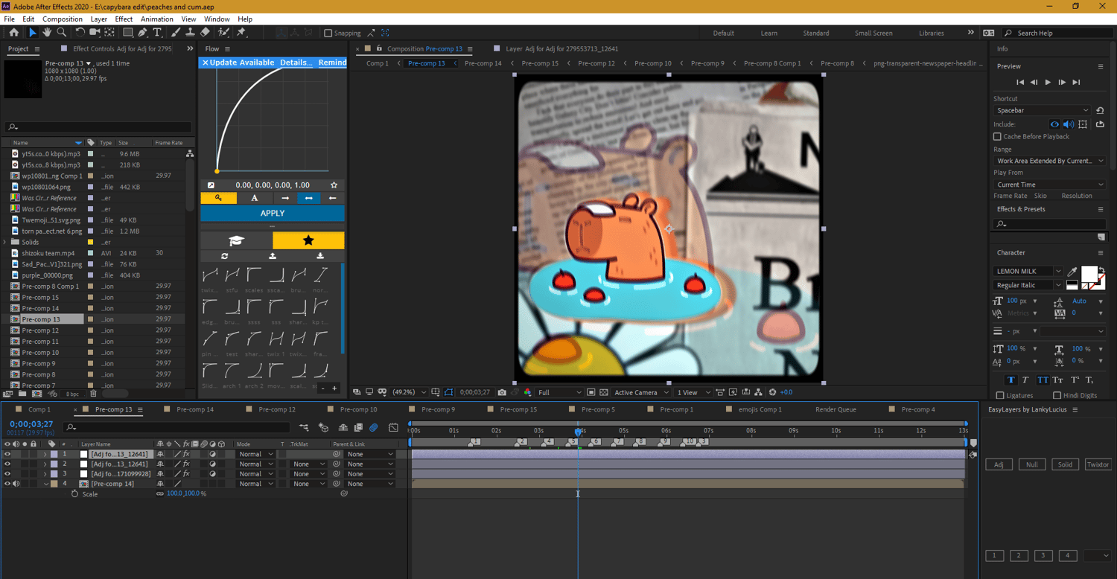Open the magnification 49.2% dropdown

409,392
